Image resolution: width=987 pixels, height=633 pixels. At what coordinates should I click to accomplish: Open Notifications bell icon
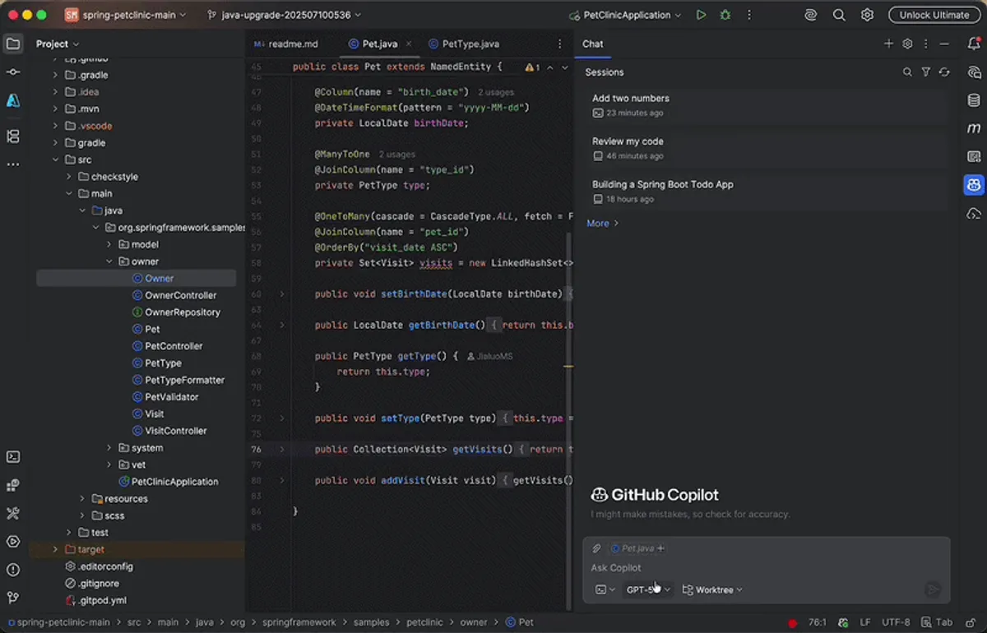pyautogui.click(x=974, y=44)
